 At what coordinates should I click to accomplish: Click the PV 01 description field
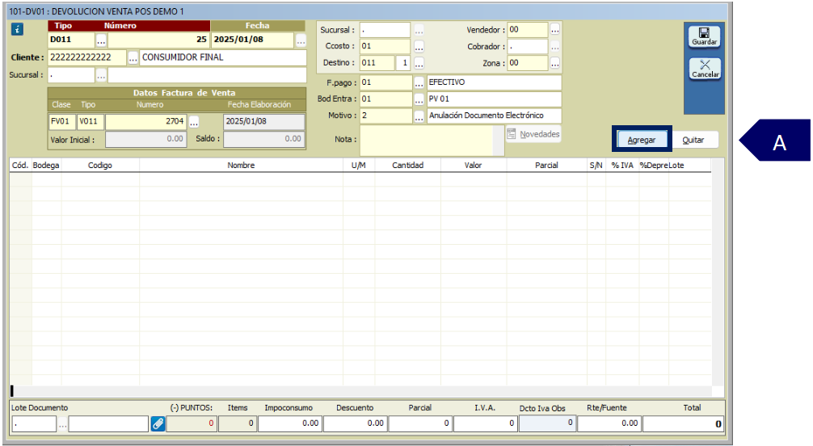(494, 99)
